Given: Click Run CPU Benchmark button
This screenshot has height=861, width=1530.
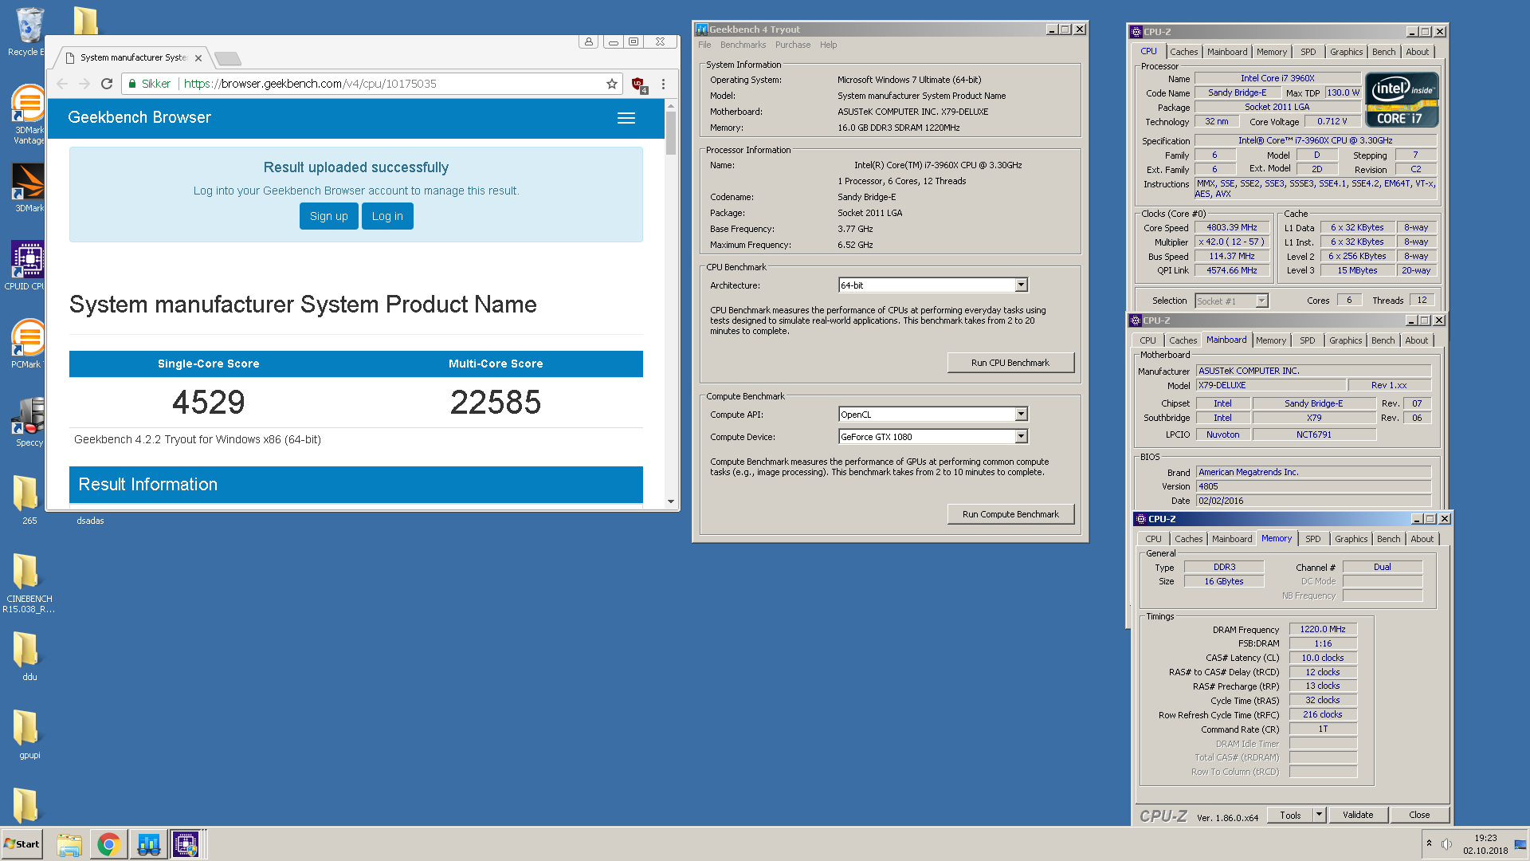Looking at the screenshot, I should point(1010,363).
